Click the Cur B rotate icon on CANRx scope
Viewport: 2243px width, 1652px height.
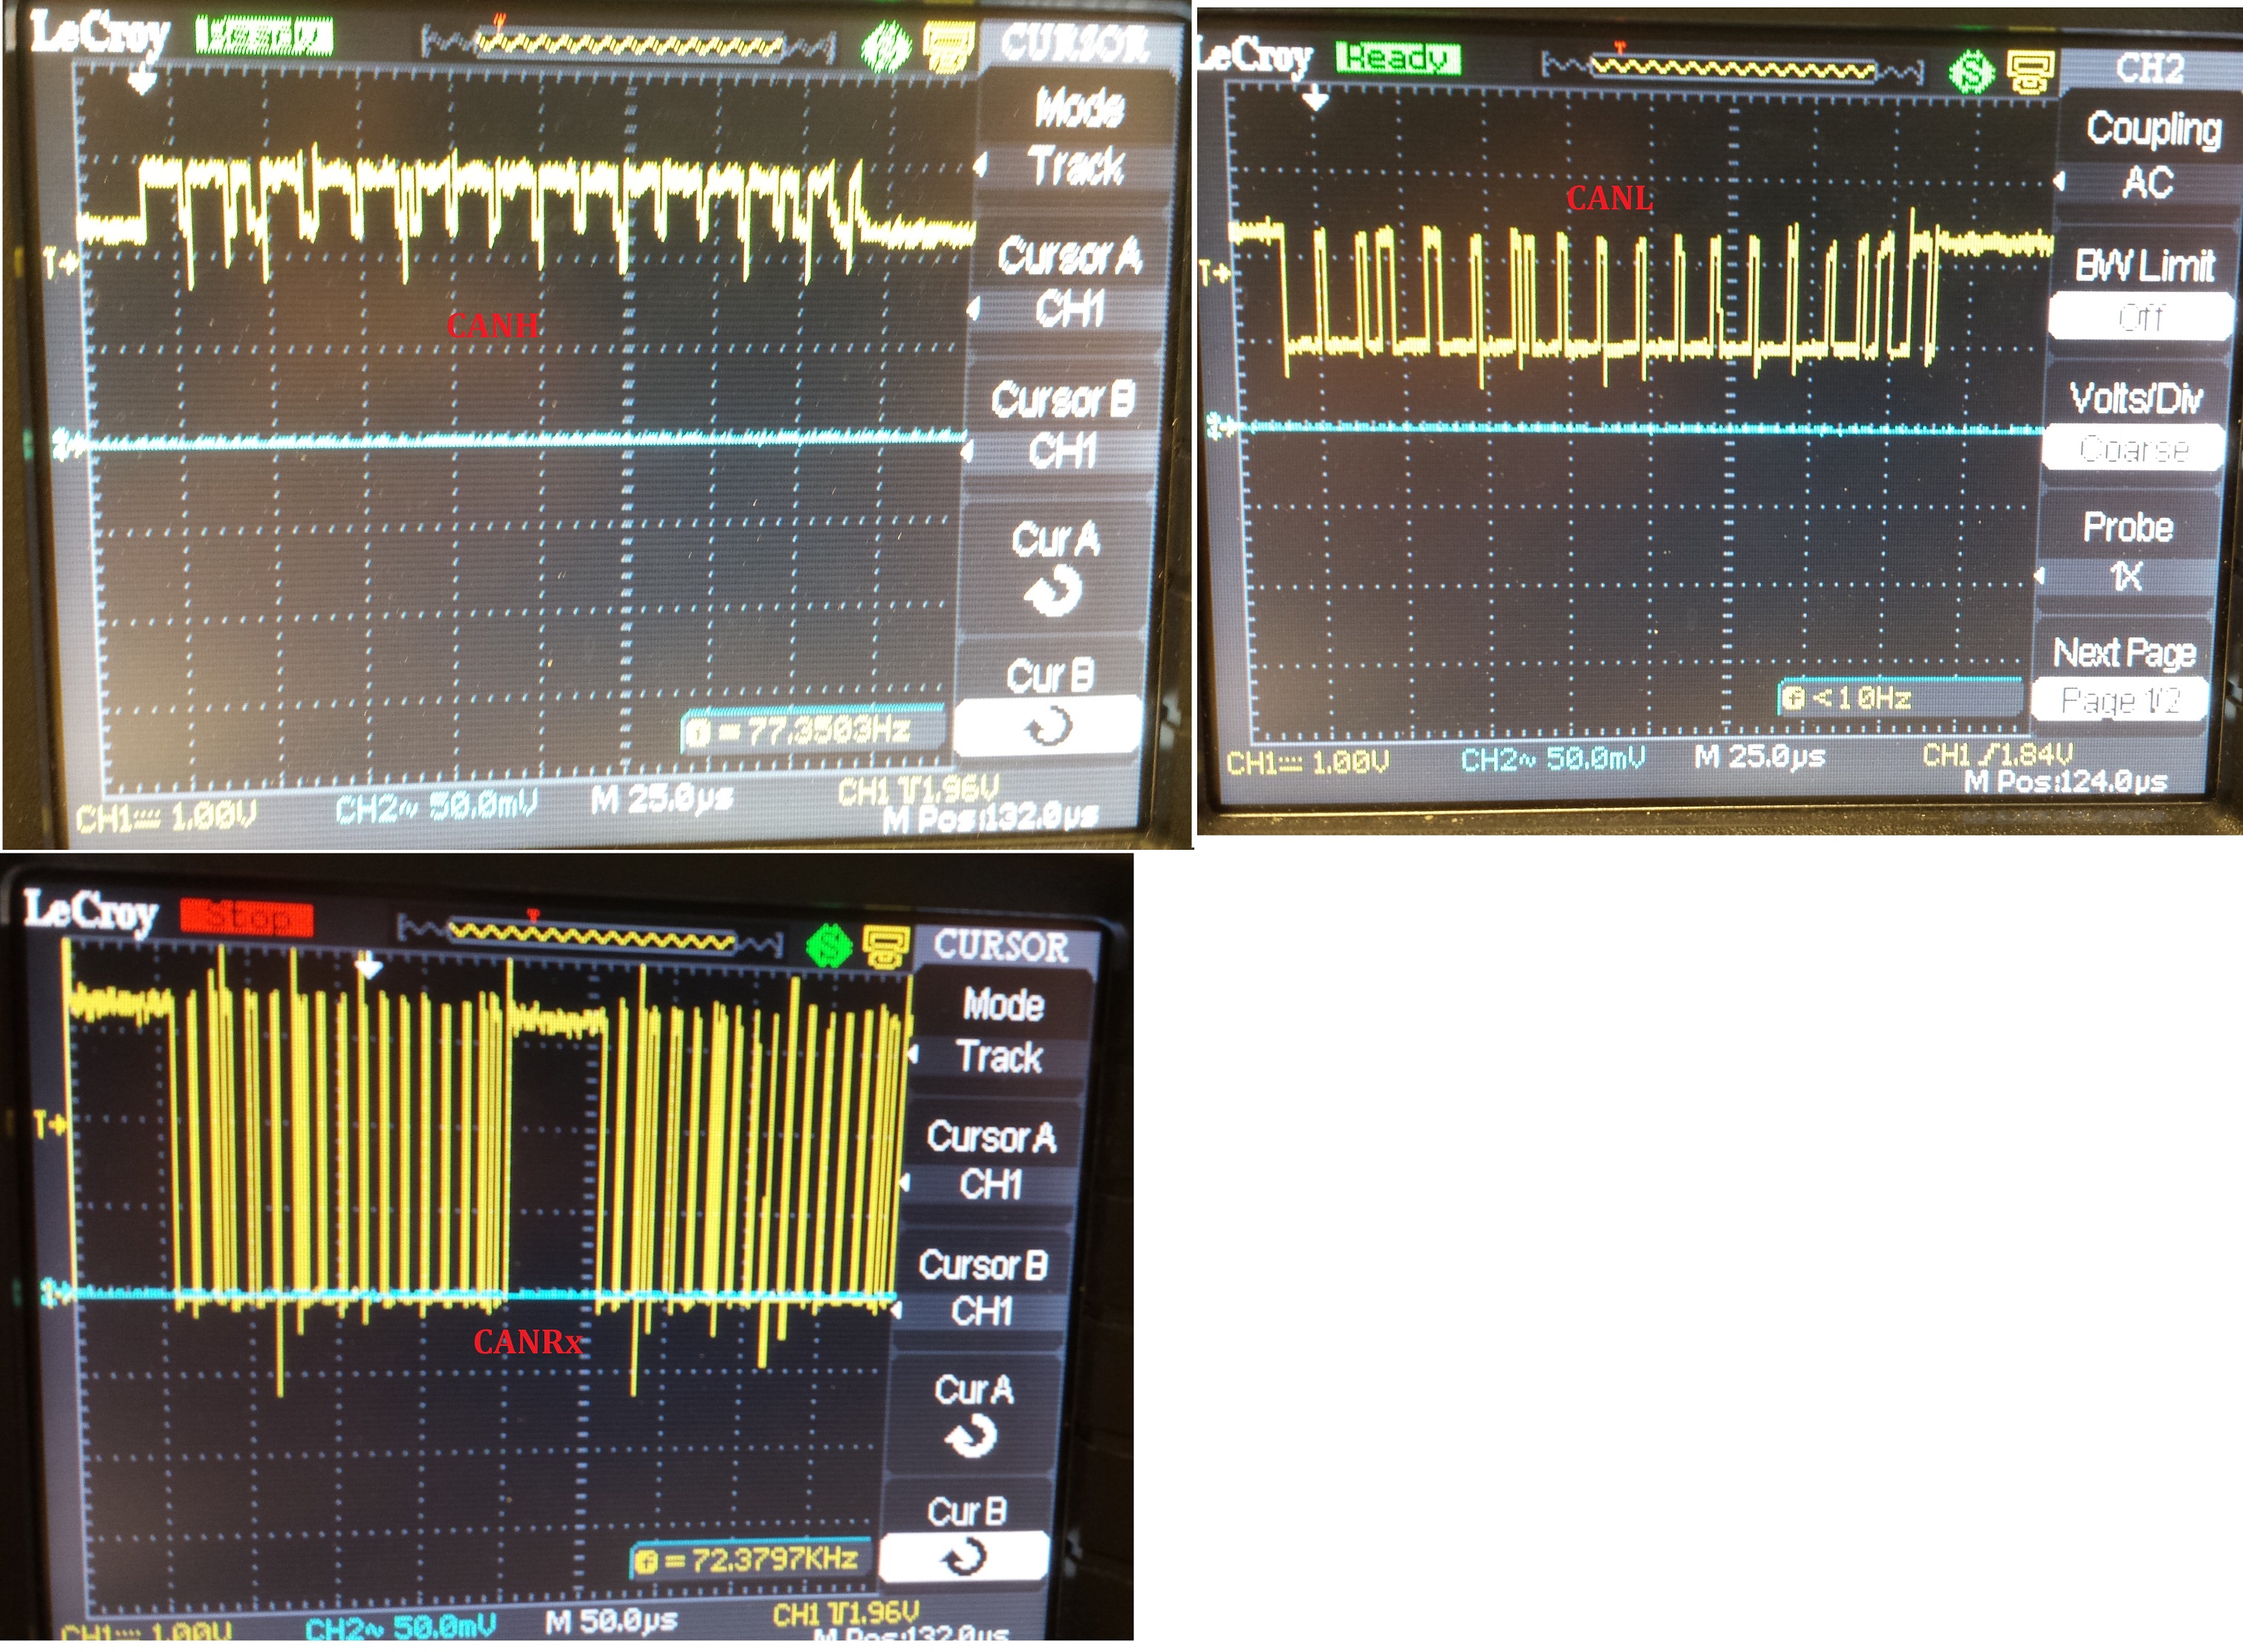tap(965, 1556)
